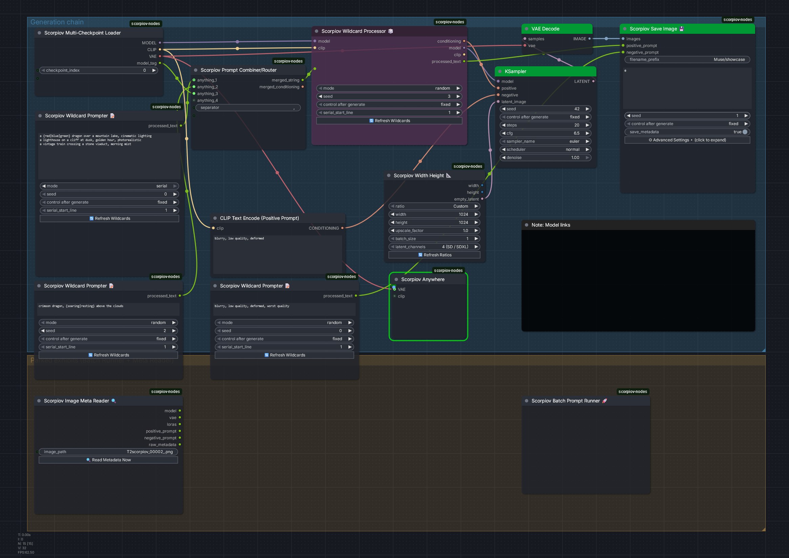Expand Advanced Settings in Save Image node
This screenshot has width=789, height=558.
[687, 140]
